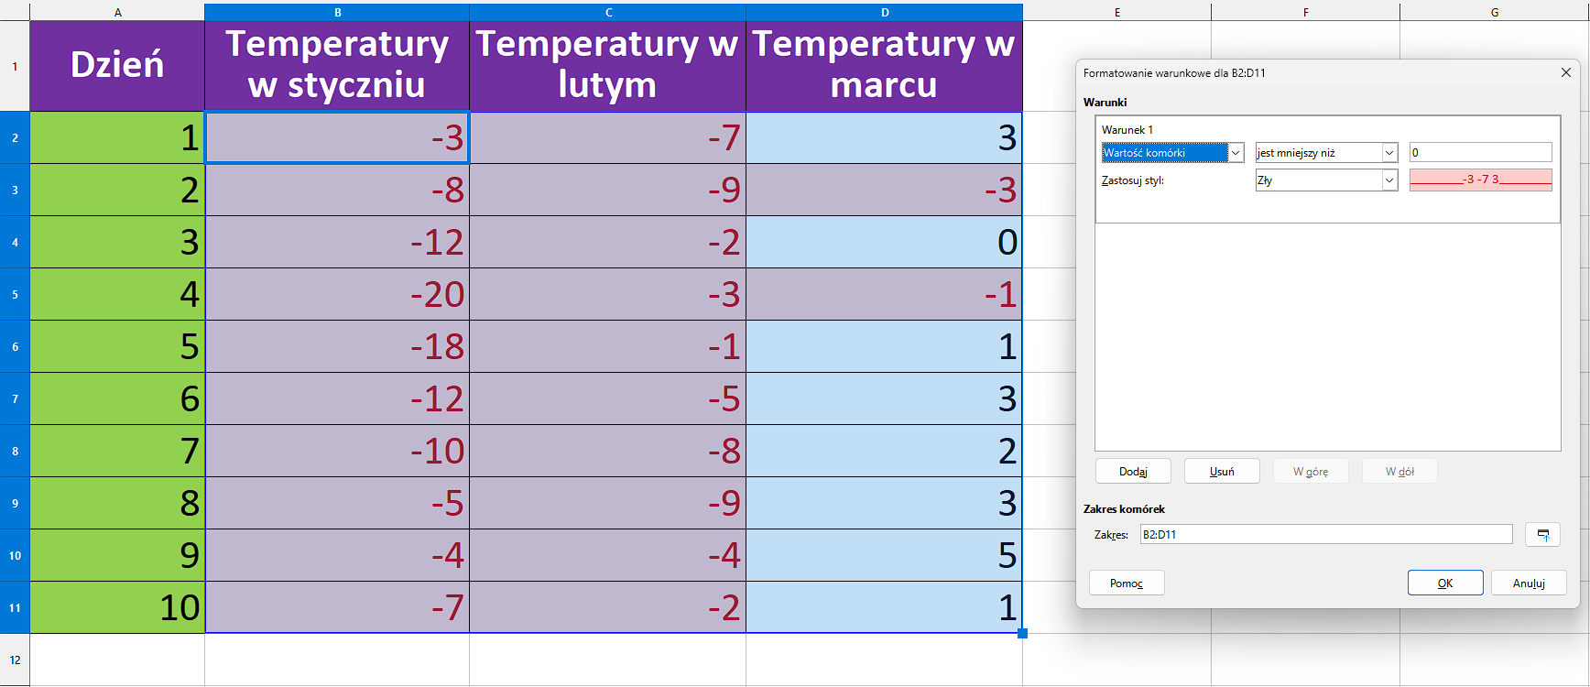Image resolution: width=1590 pixels, height=687 pixels.
Task: Select the cell with -20 in January column
Action: pos(337,294)
